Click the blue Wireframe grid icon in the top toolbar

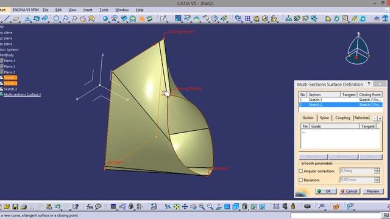click(178, 18)
